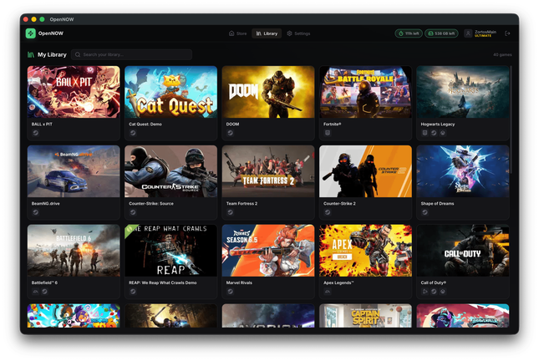Screen dimensions: 539x361
Task: Click the Steam icon under BALL x PIT
Action: (x=35, y=133)
